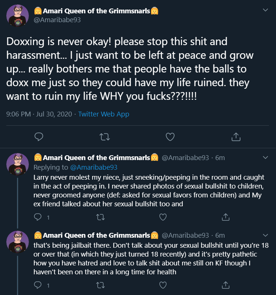Screen dimensions: 276x295
Task: Open the @Amaribabe93 'Replying to' mention link
Action: (x=94, y=167)
